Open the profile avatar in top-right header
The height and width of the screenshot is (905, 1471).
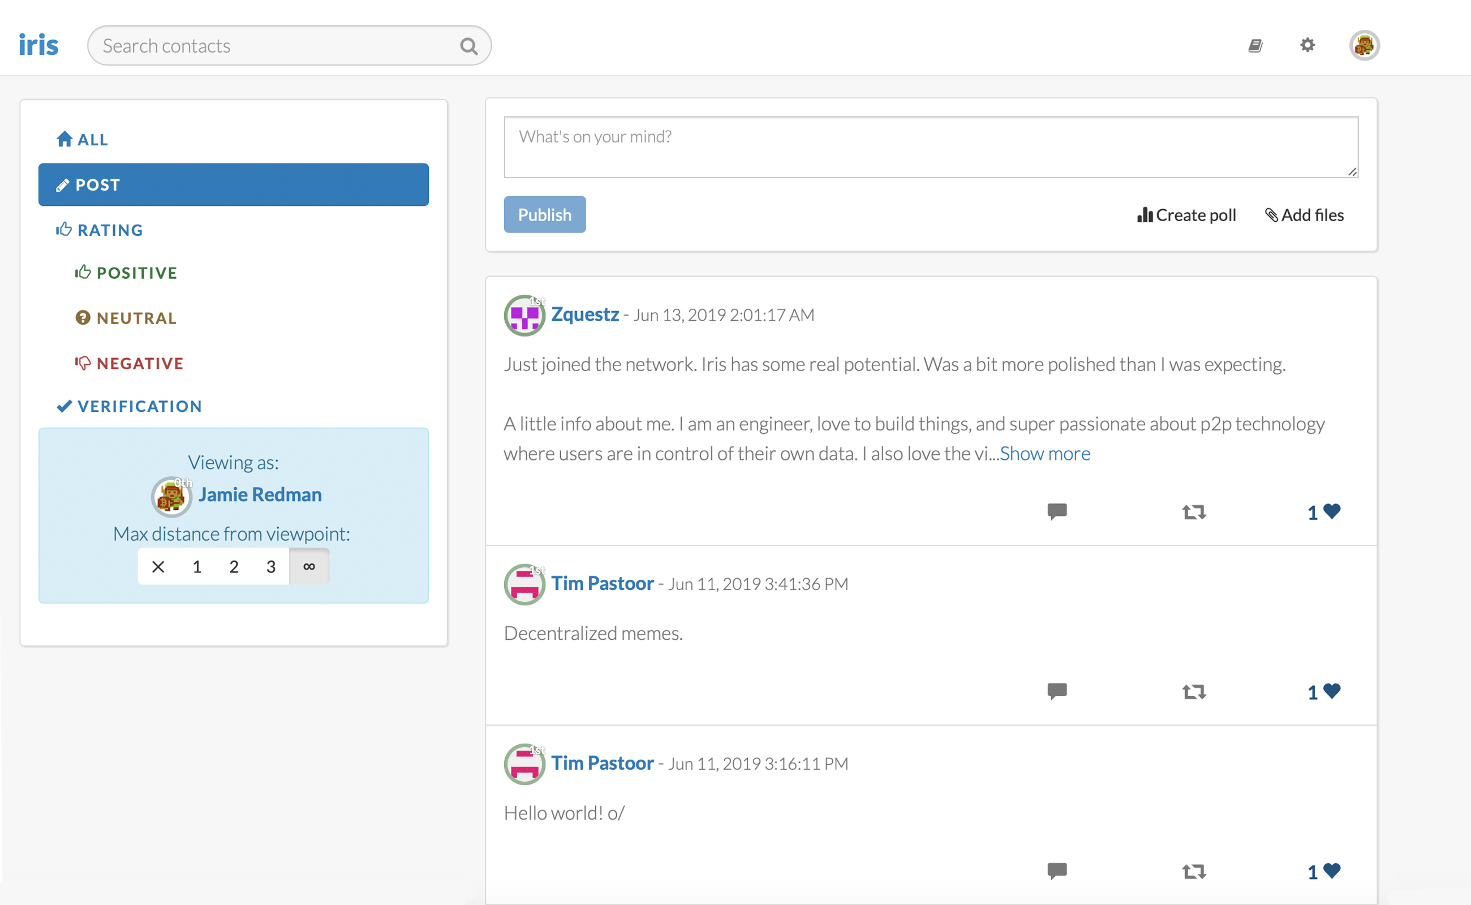point(1364,45)
